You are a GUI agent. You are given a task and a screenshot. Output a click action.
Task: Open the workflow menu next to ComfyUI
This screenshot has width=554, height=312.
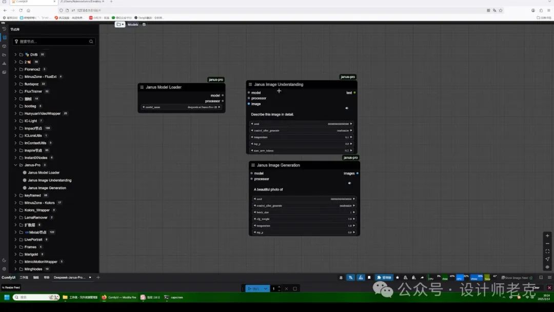coord(24,278)
